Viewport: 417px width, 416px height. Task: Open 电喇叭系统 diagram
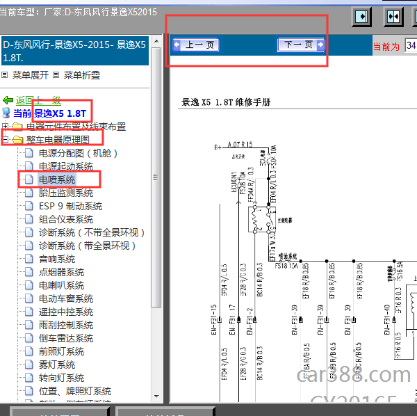coord(61,285)
